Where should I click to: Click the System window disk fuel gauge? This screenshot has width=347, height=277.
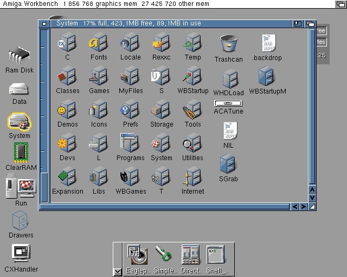(44, 115)
